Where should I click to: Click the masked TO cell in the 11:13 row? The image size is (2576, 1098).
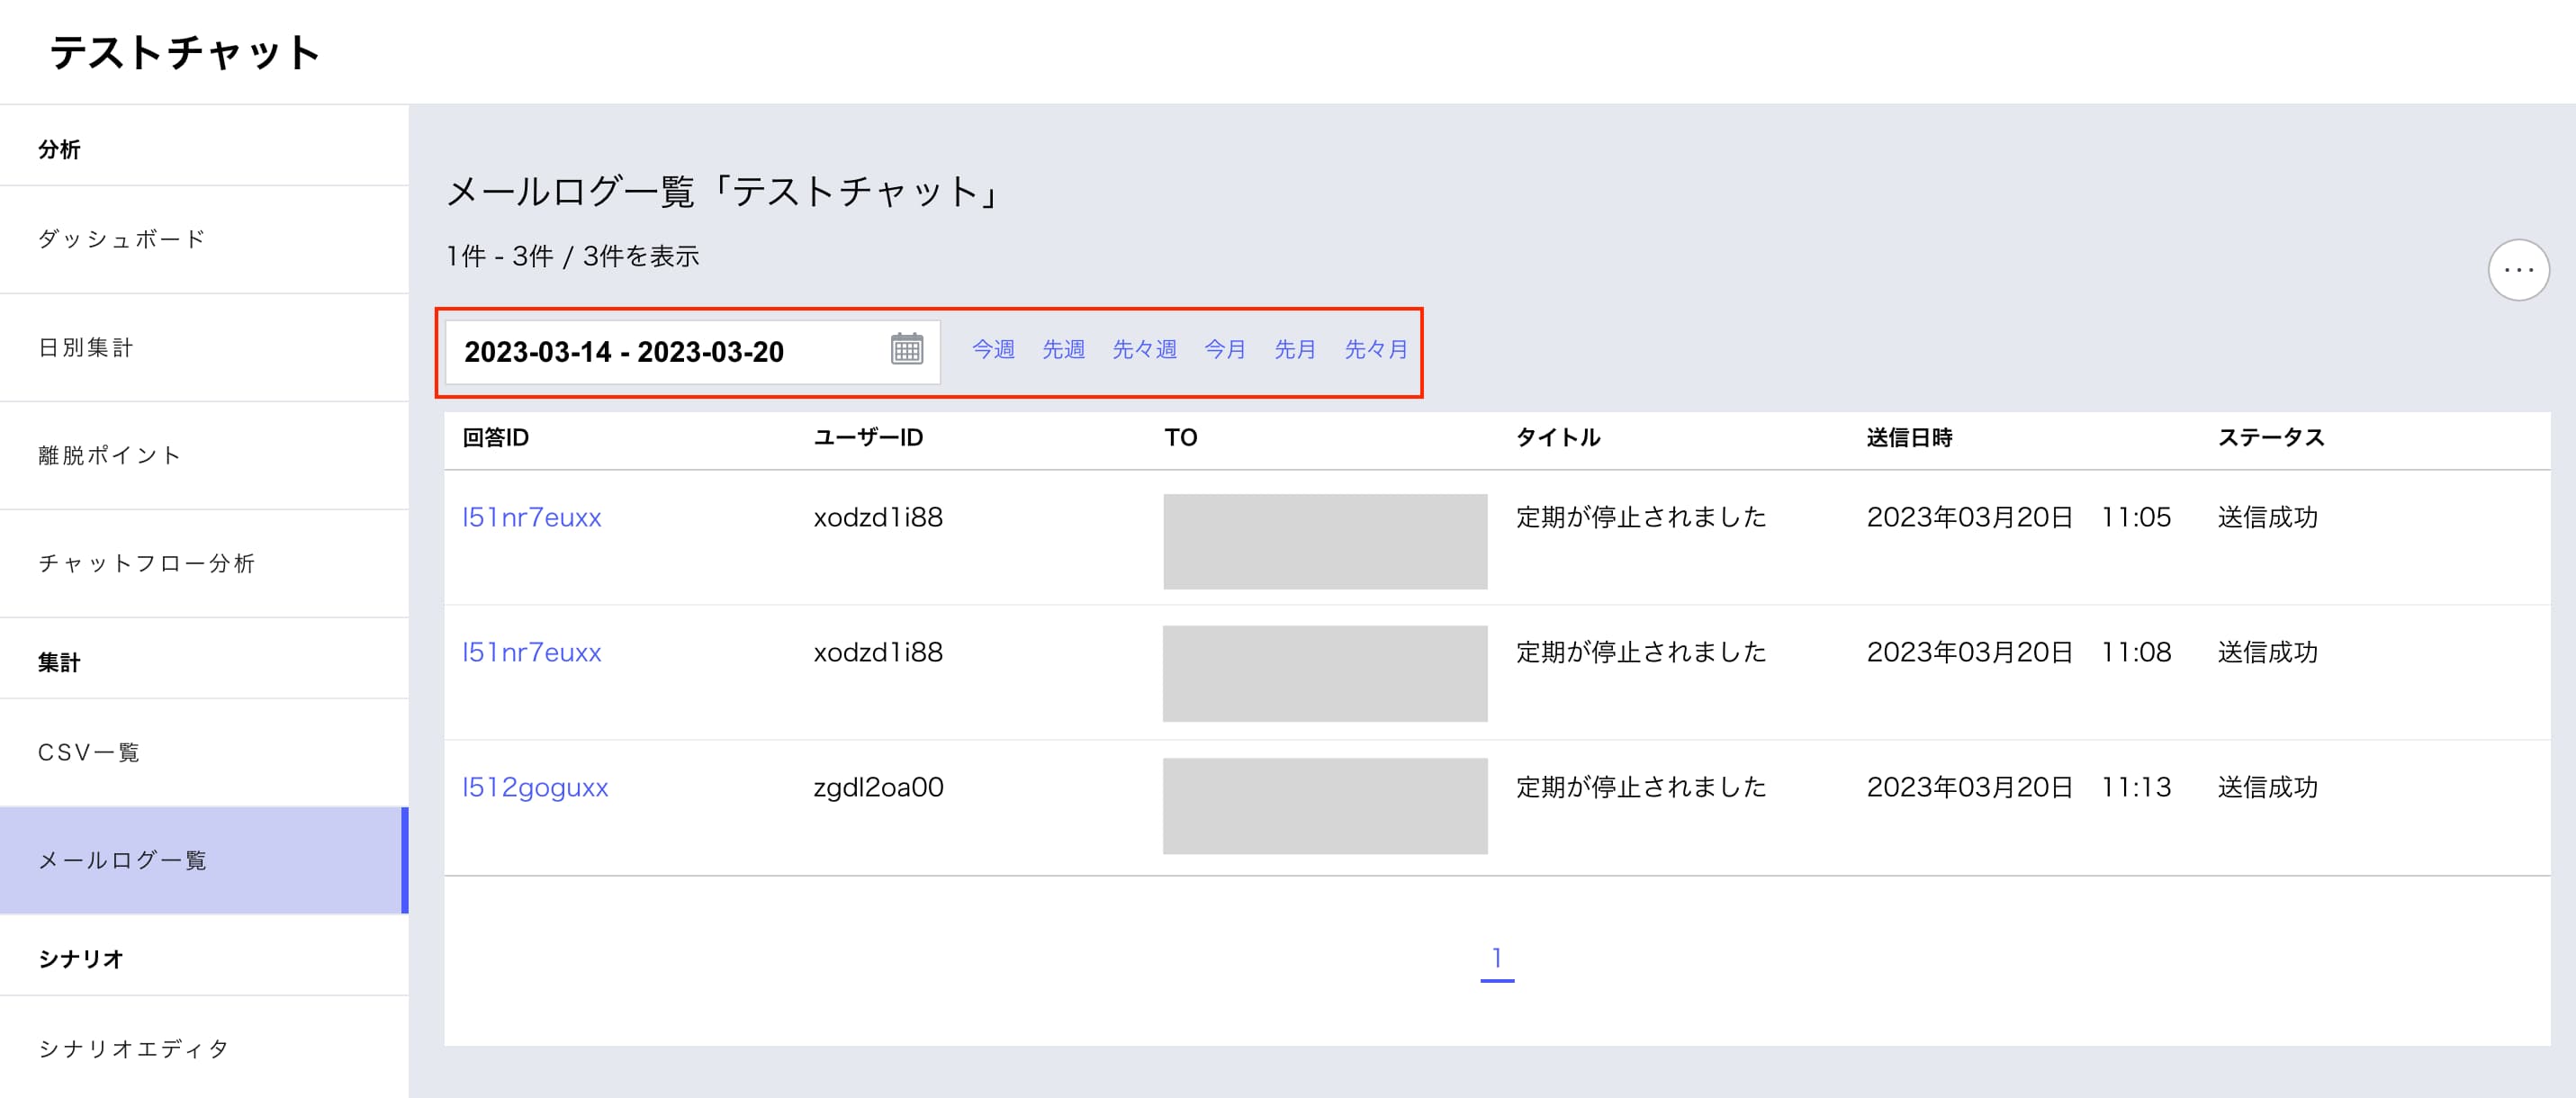[1325, 806]
